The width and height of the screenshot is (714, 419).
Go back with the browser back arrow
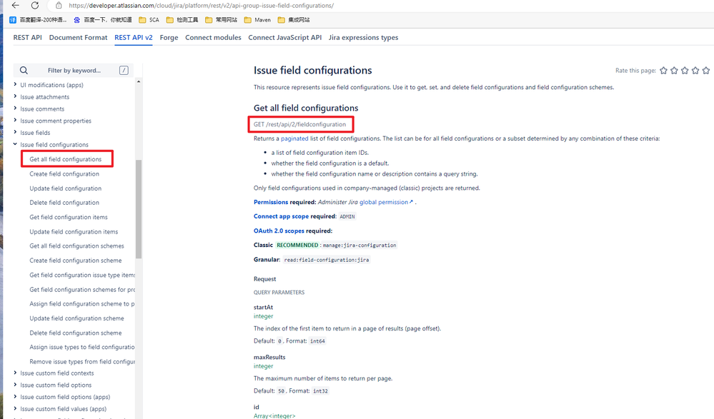tap(16, 6)
